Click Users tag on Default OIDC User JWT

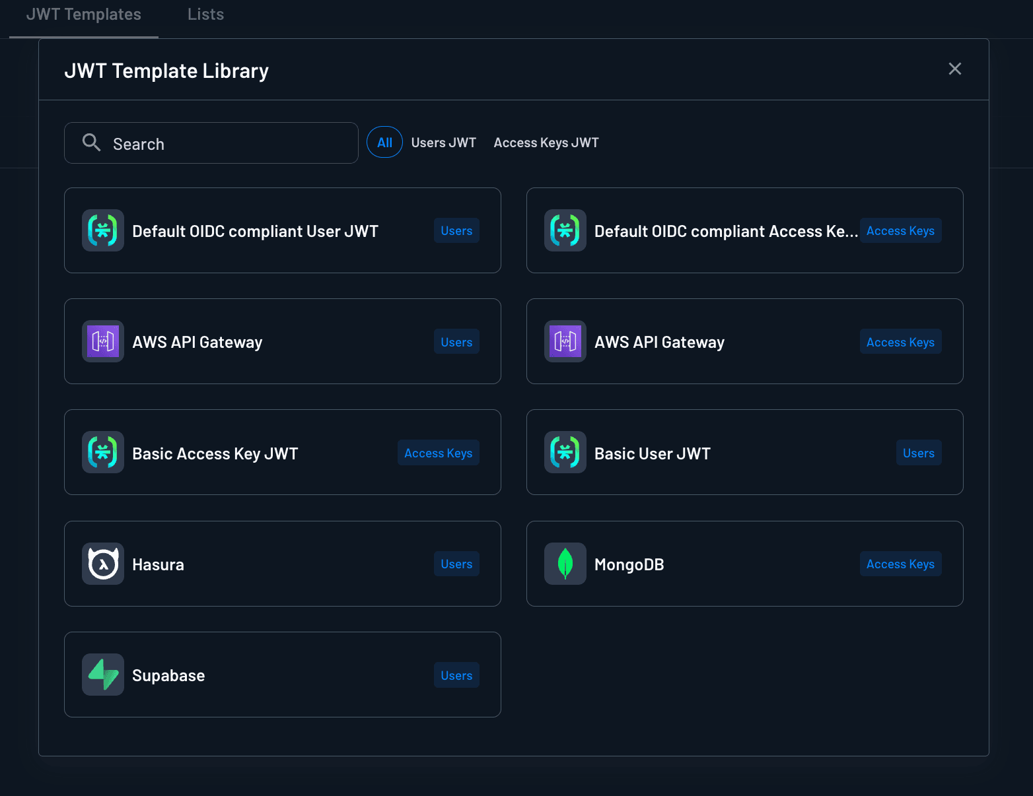click(x=456, y=230)
